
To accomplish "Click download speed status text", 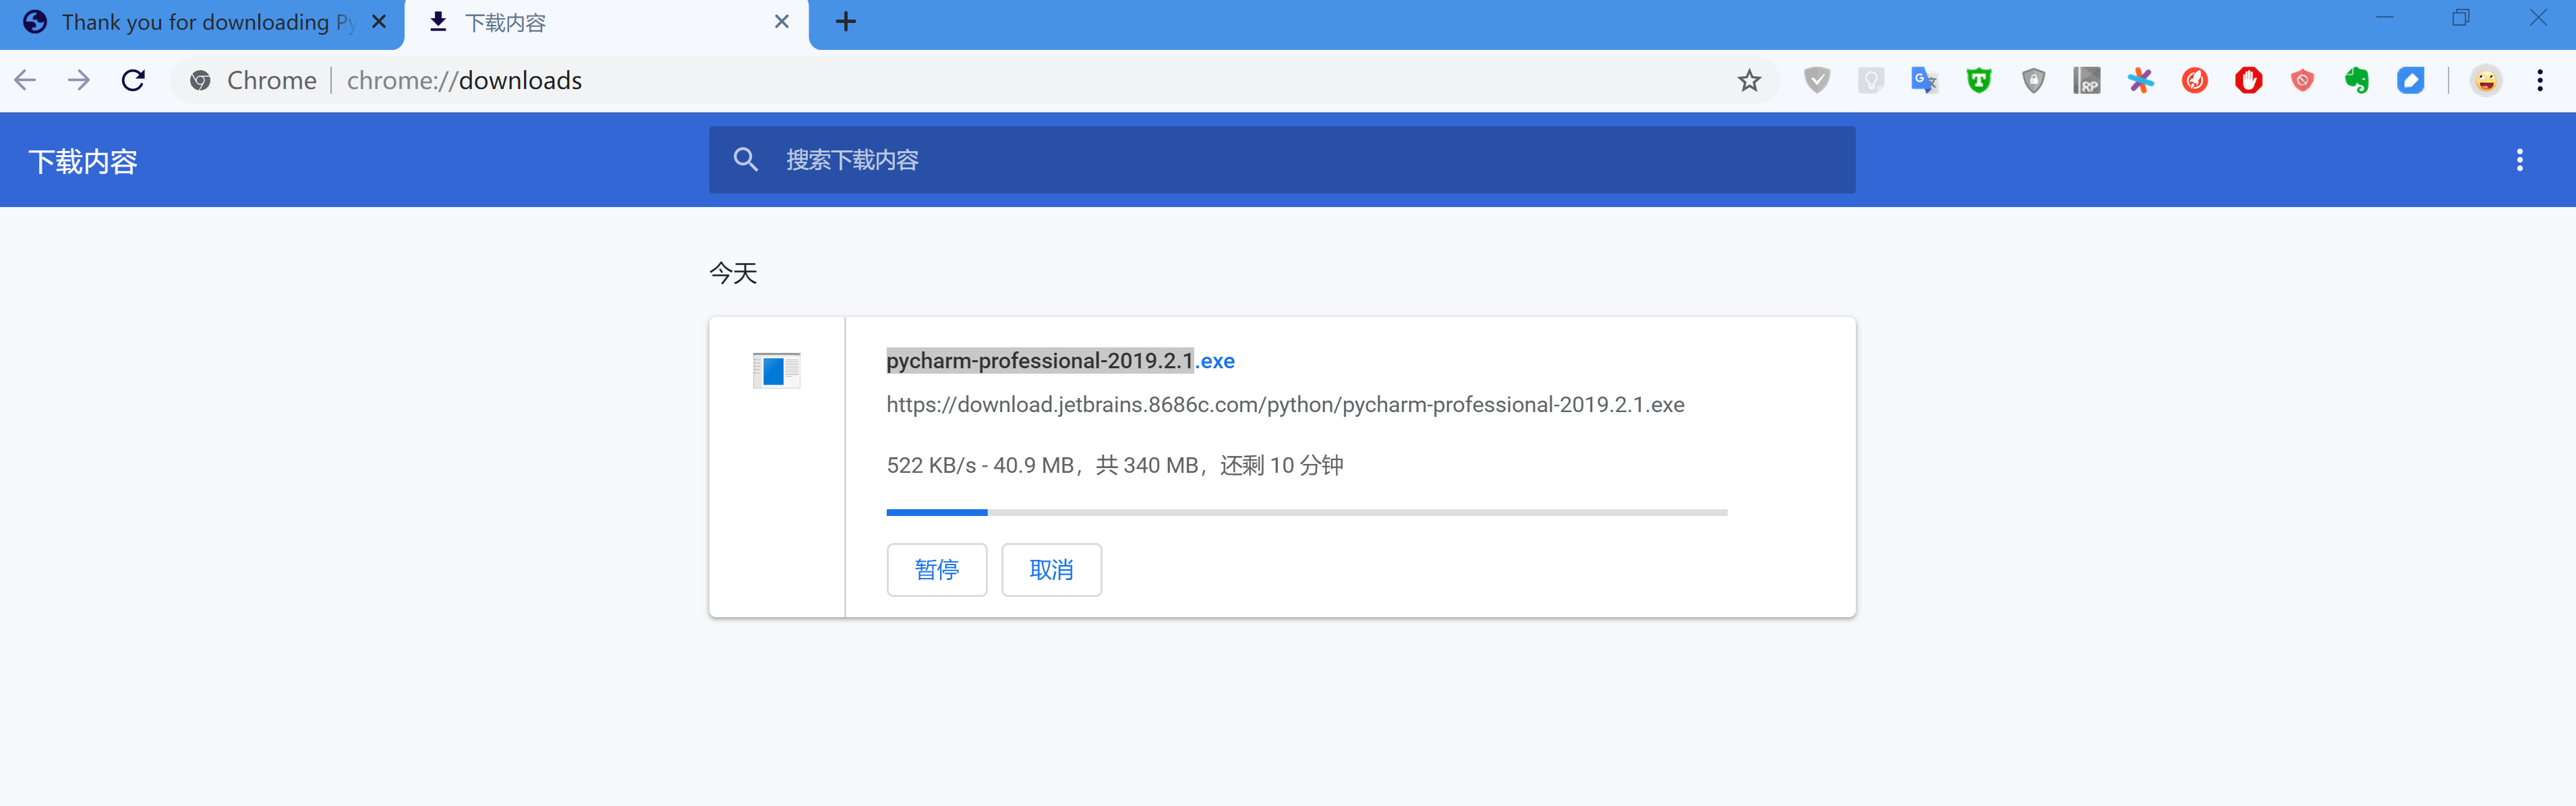I will [1115, 465].
